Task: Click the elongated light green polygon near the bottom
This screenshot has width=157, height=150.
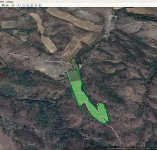Action: (95, 112)
